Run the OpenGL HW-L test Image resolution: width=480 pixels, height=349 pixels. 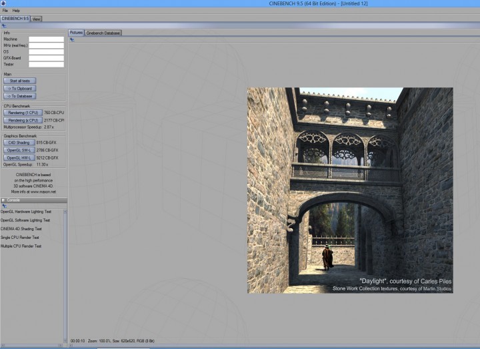[19, 157]
